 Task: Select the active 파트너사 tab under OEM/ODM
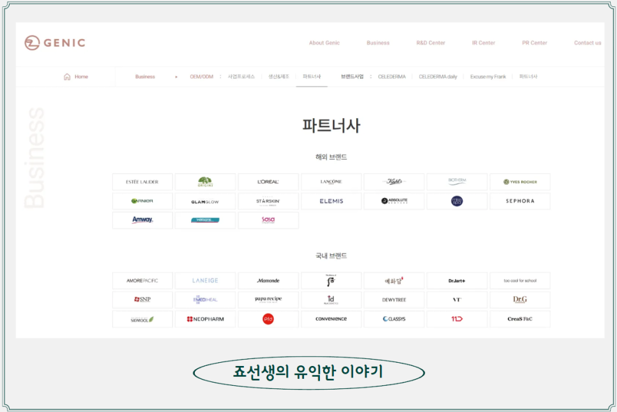312,77
